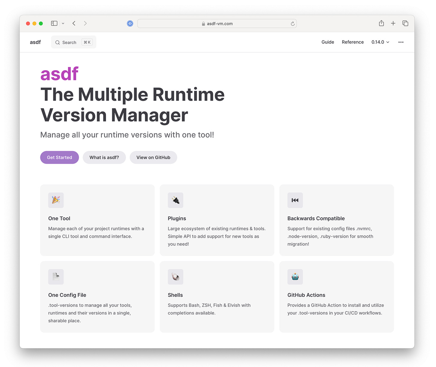
Task: Open the 1Password extension icon
Action: pos(130,23)
